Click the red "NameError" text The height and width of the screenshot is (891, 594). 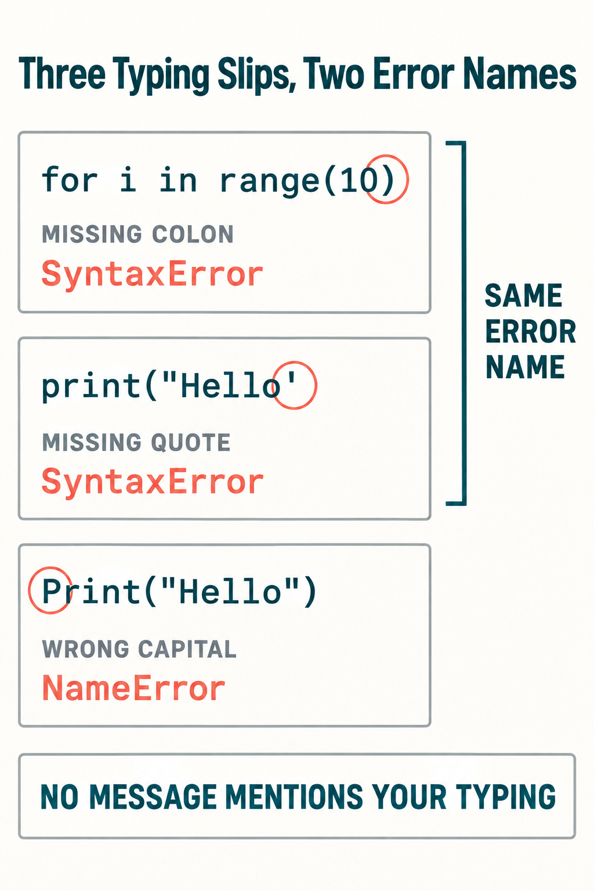pyautogui.click(x=133, y=689)
